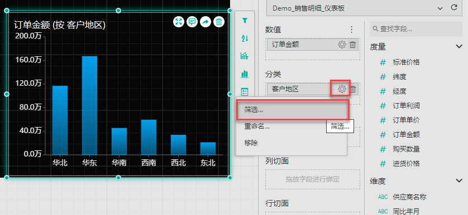Open gear settings for 订单金额 field

(x=342, y=45)
